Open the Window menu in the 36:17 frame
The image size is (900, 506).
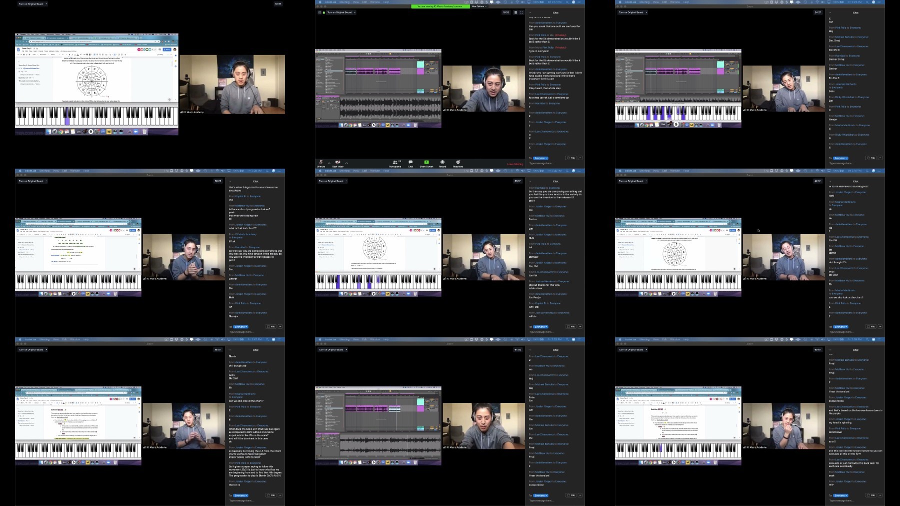[375, 171]
